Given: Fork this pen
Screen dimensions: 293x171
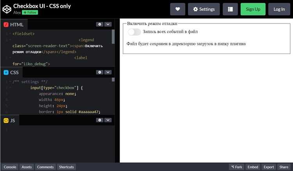Looking at the screenshot, I should coord(237,167).
